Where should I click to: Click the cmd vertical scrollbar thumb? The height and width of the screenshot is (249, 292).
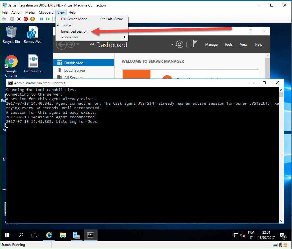[x=281, y=94]
